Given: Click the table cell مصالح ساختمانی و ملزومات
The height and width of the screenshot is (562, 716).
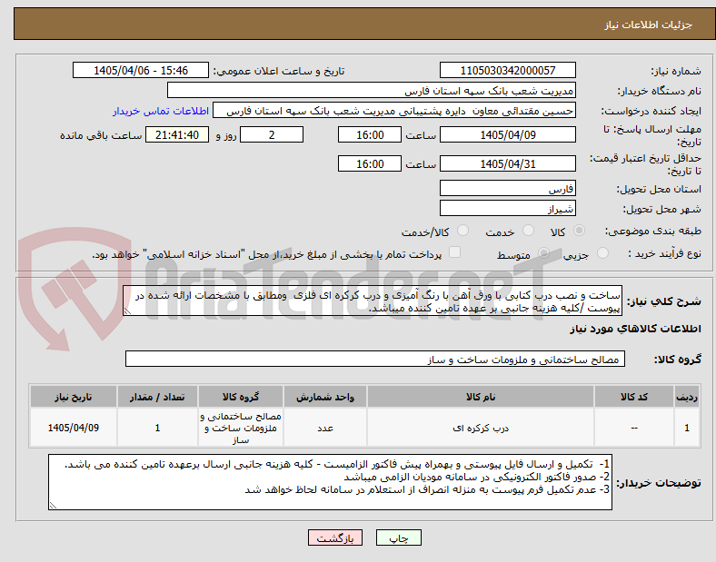Looking at the screenshot, I should click(x=241, y=428).
